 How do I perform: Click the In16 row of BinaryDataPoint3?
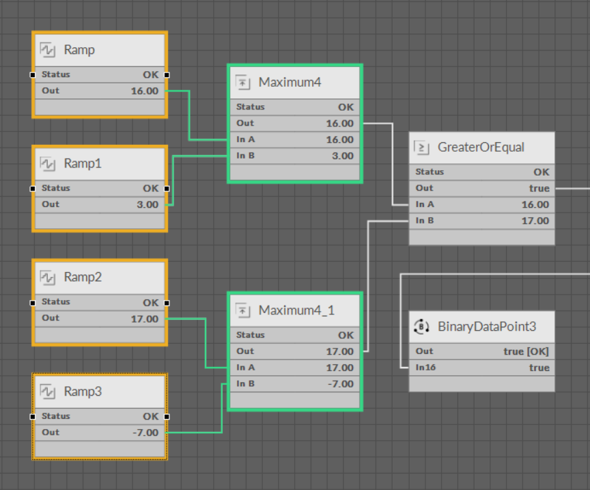[481, 368]
